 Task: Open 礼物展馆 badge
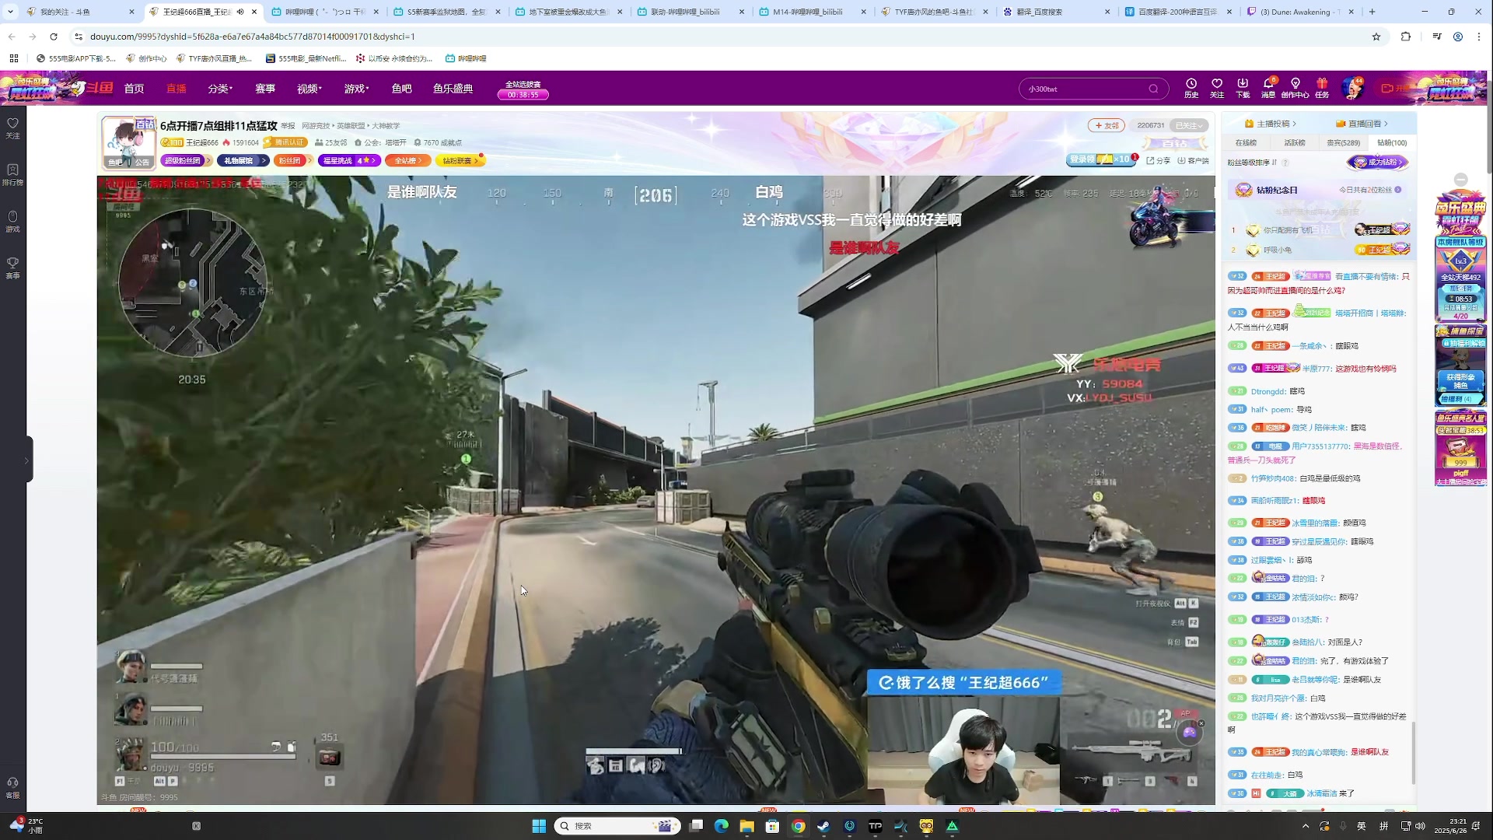(x=242, y=161)
